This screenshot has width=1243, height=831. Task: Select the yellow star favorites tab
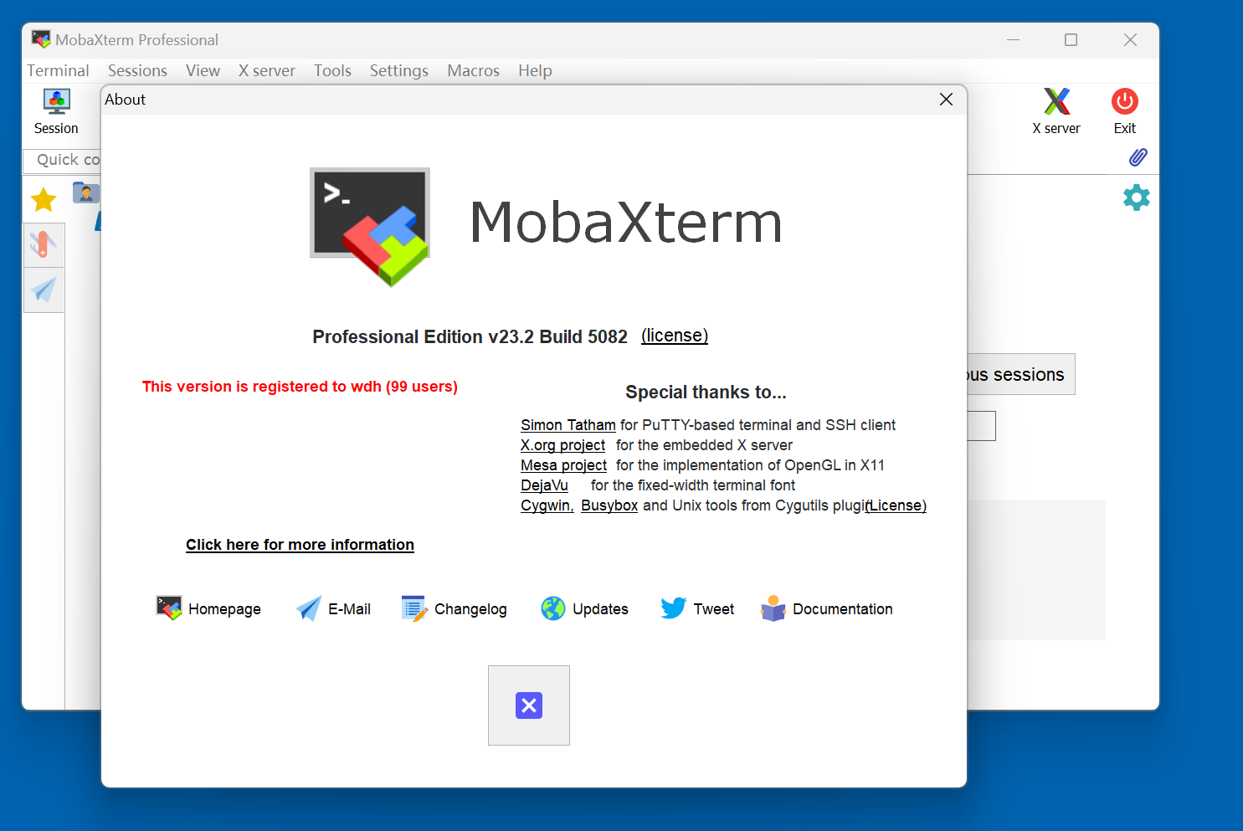[x=44, y=200]
